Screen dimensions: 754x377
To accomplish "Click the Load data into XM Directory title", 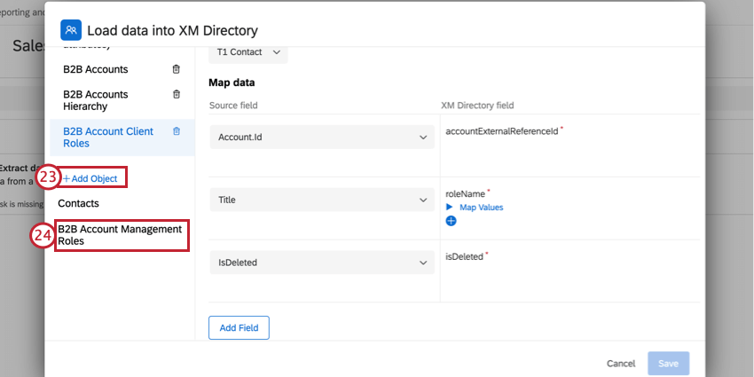I will pyautogui.click(x=173, y=31).
